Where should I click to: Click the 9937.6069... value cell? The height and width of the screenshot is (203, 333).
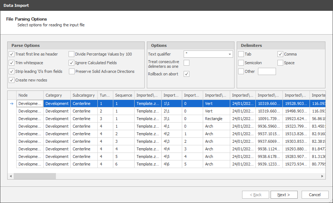(x=269, y=141)
